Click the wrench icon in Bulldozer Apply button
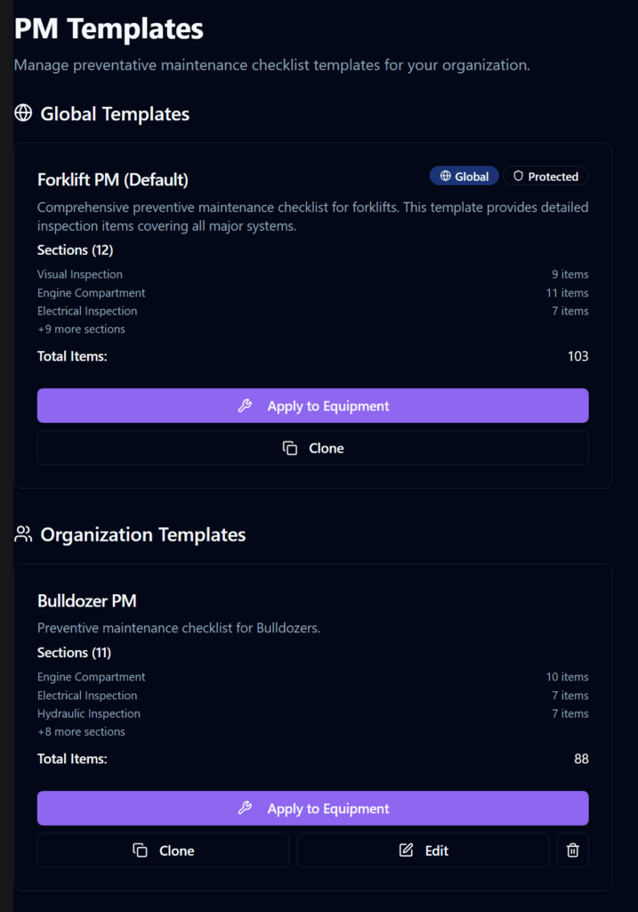 pyautogui.click(x=246, y=809)
